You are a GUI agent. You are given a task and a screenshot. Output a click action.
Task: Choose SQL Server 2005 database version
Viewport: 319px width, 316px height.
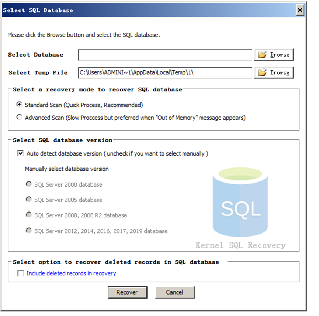coord(28,199)
